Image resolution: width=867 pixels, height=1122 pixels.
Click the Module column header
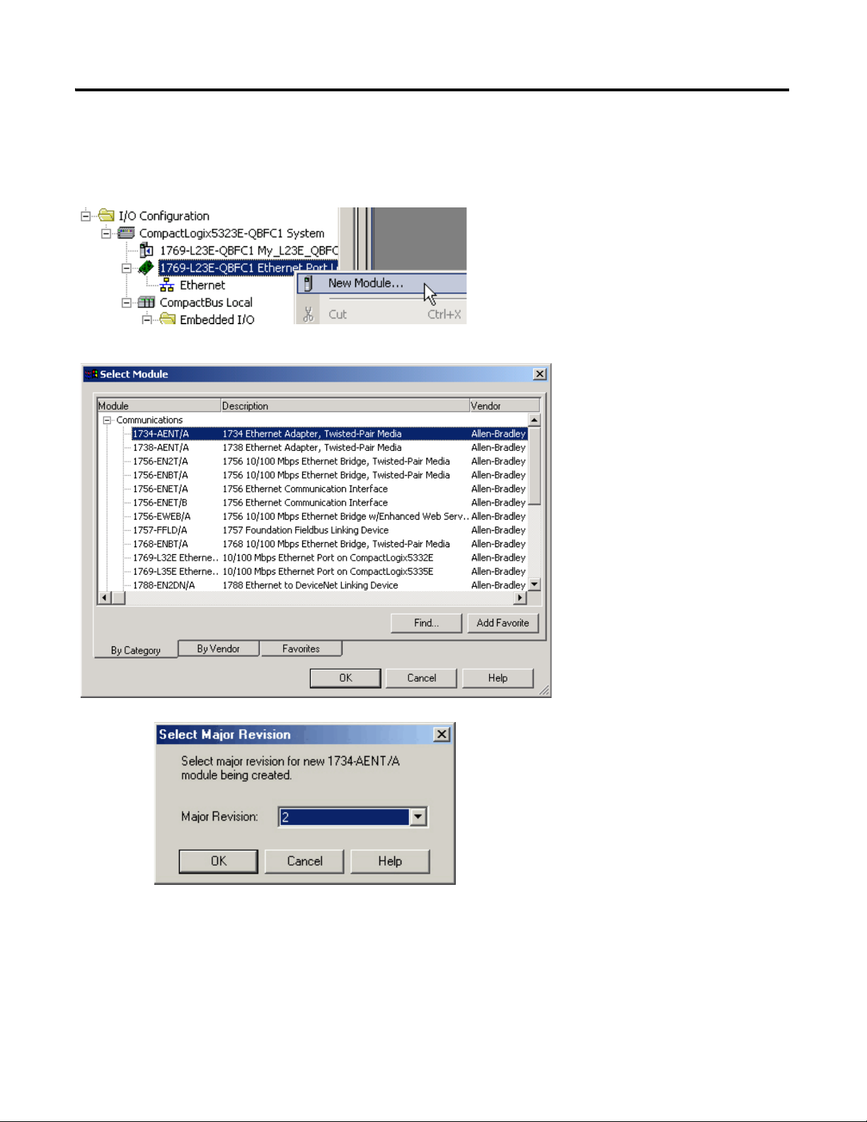[159, 406]
